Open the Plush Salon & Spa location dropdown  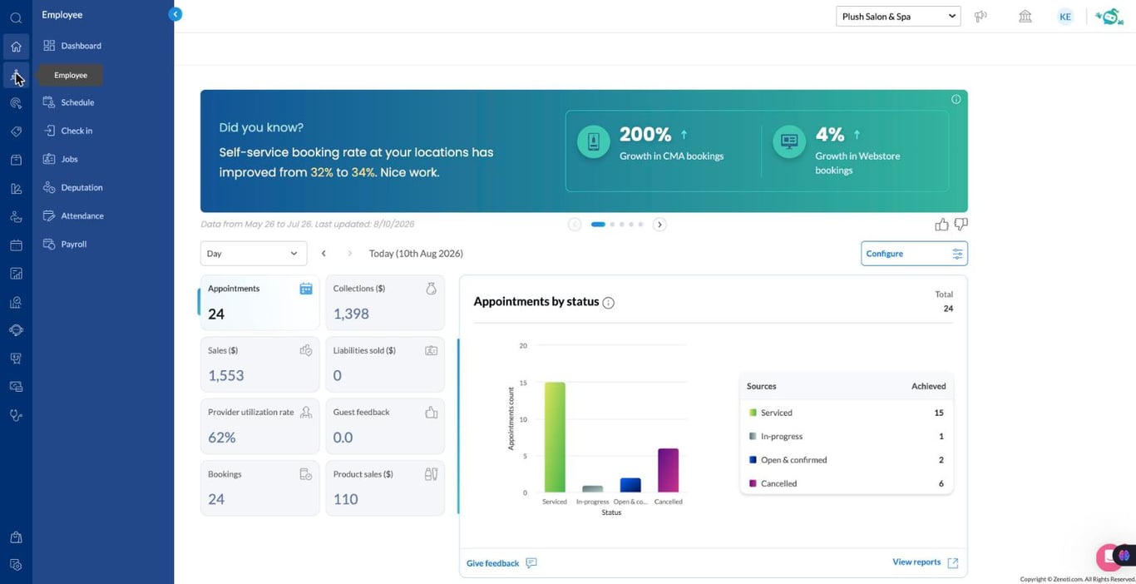[898, 17]
